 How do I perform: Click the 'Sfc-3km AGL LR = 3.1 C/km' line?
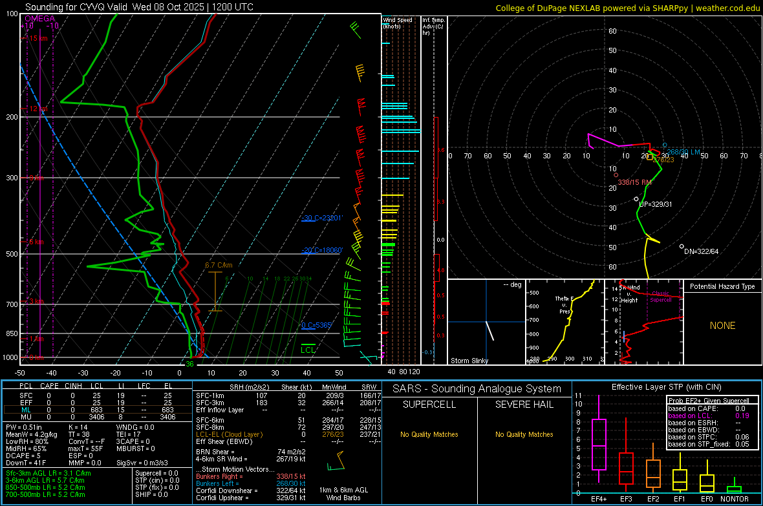click(48, 473)
